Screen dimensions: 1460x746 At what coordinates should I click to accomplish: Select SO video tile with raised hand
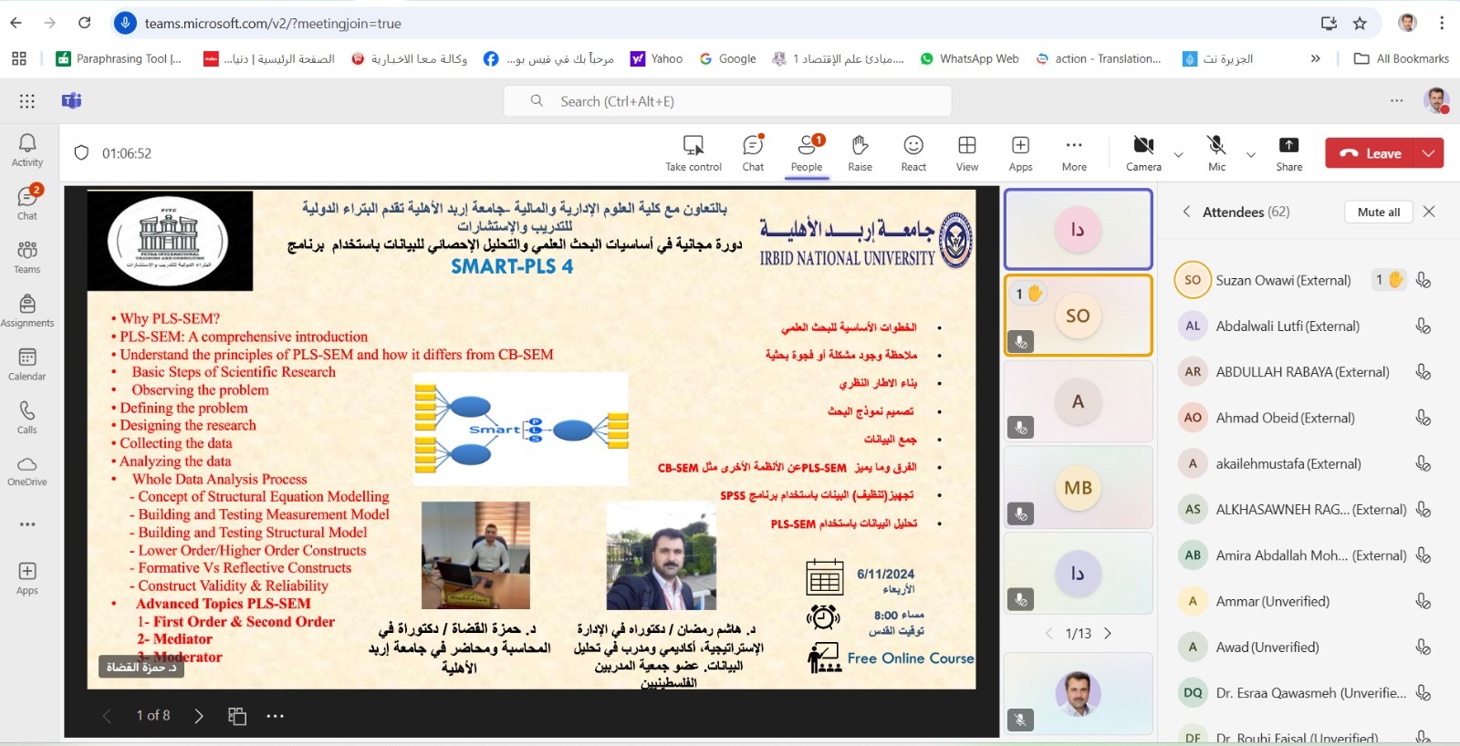point(1078,316)
